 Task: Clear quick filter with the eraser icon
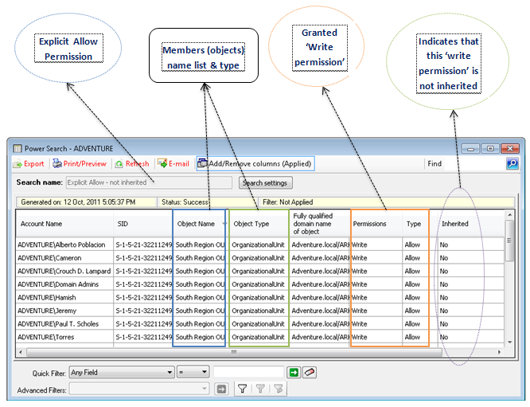[x=310, y=372]
